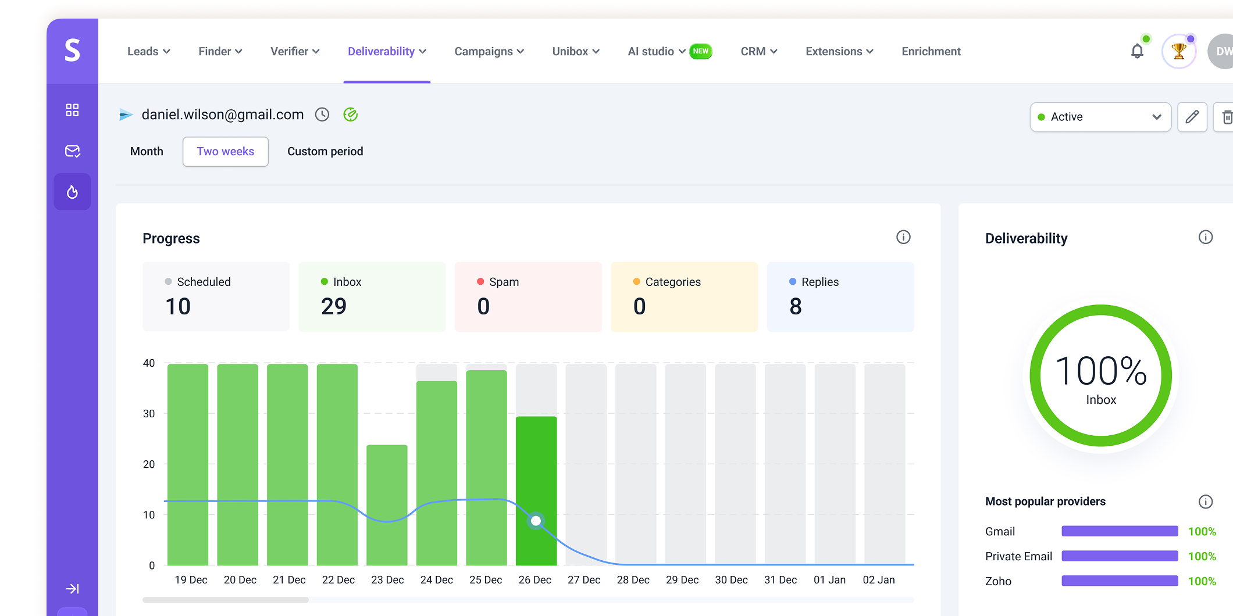Open the Active status dropdown
Screen dimensions: 1233x616
pyautogui.click(x=1100, y=117)
